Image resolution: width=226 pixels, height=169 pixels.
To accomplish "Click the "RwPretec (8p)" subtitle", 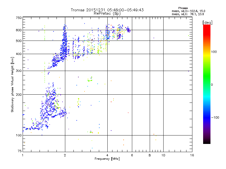I will 107,14.
